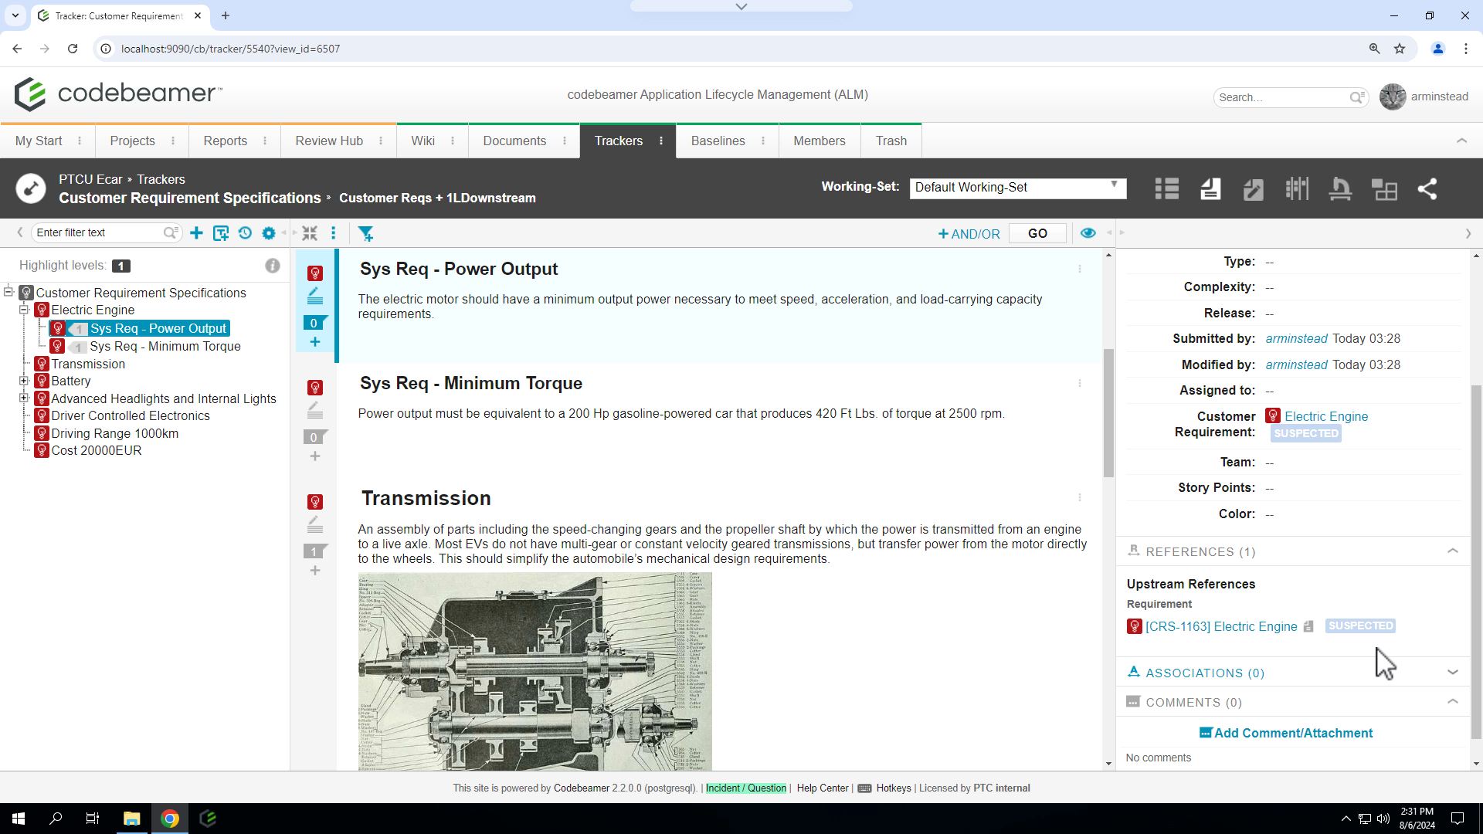Open the baseline compare icon in header
Screen dimensions: 1483x834
coord(1297,189)
